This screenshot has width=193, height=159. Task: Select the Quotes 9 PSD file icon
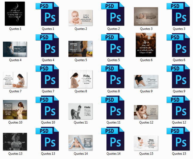(x=178, y=76)
